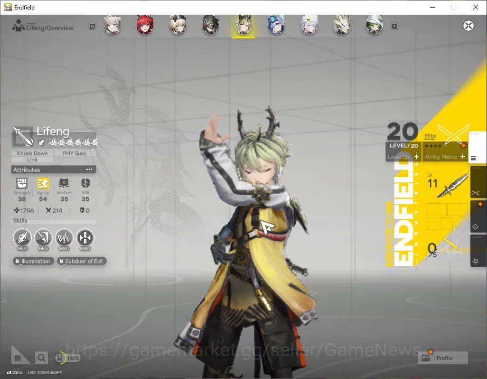Click the Strength fist icon
Image resolution: width=487 pixels, height=379 pixels.
pos(22,183)
